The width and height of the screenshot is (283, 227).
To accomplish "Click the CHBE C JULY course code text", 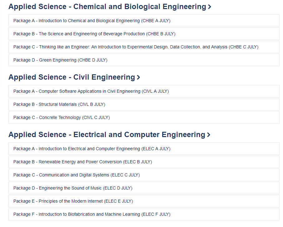I will (x=243, y=47).
